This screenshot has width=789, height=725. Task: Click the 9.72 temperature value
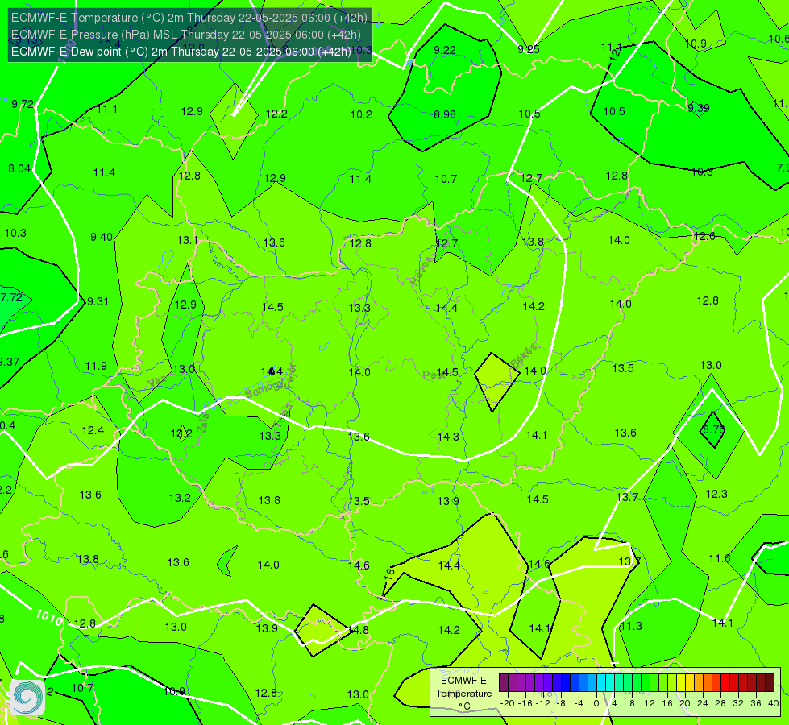23,104
